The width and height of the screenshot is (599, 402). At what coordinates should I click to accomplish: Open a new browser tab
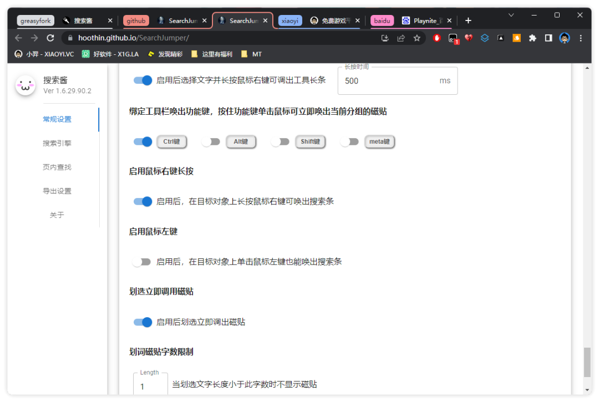[468, 21]
